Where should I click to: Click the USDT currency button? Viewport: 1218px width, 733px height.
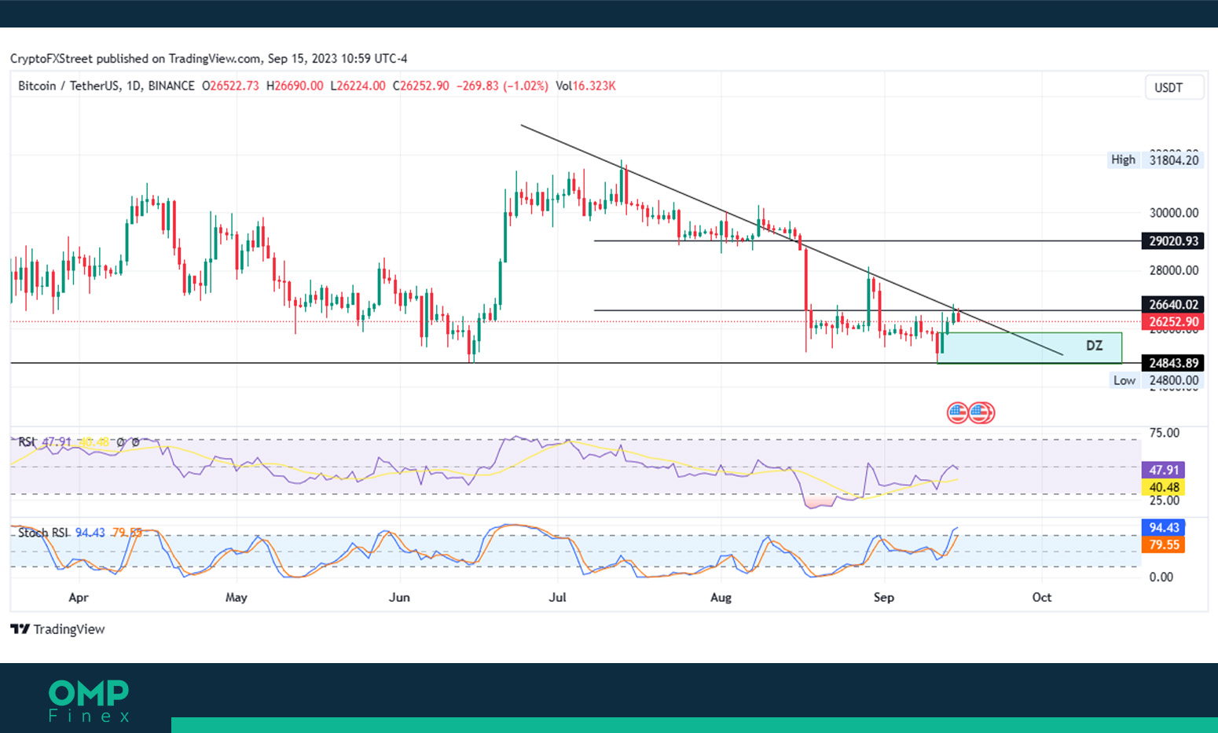tap(1173, 87)
